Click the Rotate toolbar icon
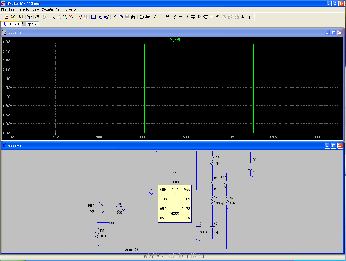 pos(230,17)
